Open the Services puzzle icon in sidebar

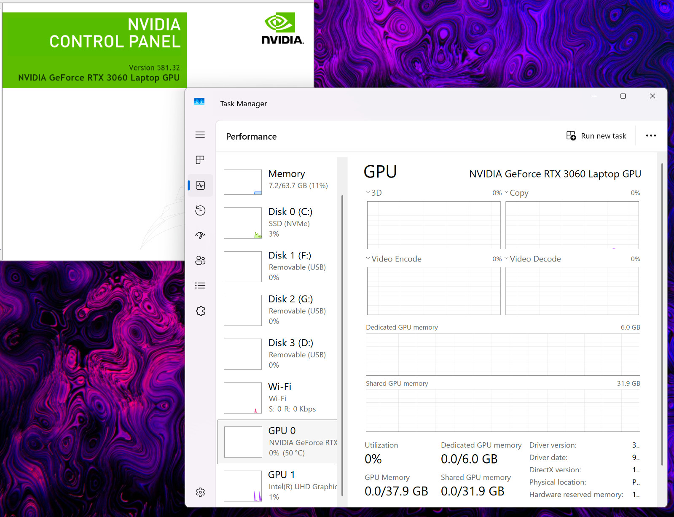pos(200,311)
